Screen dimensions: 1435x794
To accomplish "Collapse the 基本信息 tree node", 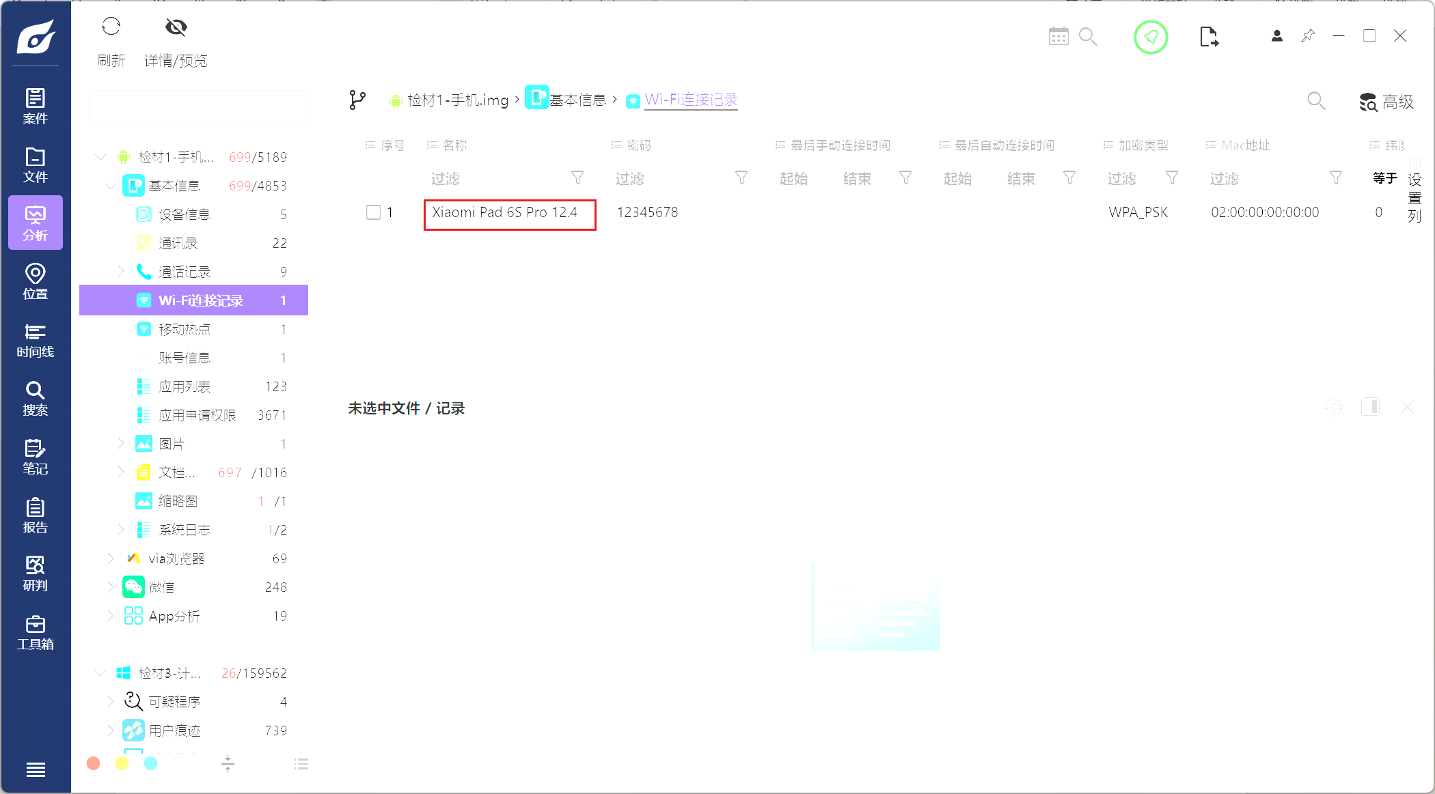I will click(111, 186).
